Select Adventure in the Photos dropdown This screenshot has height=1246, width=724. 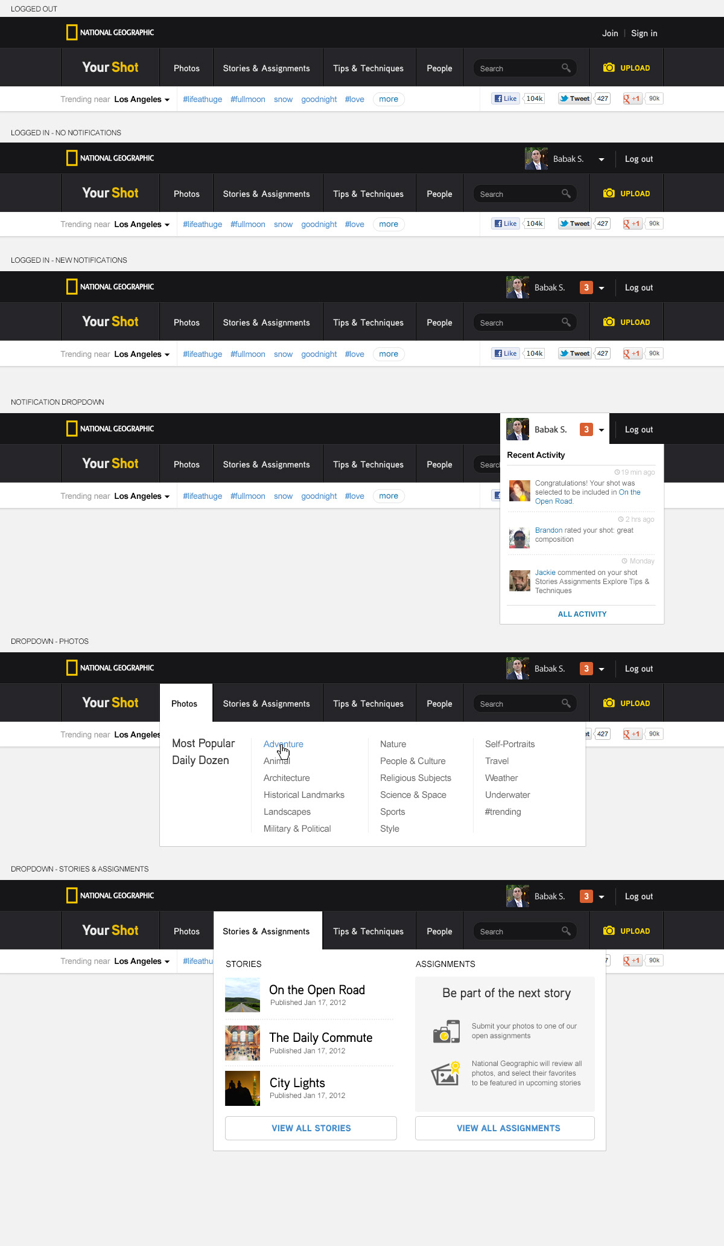coord(283,744)
